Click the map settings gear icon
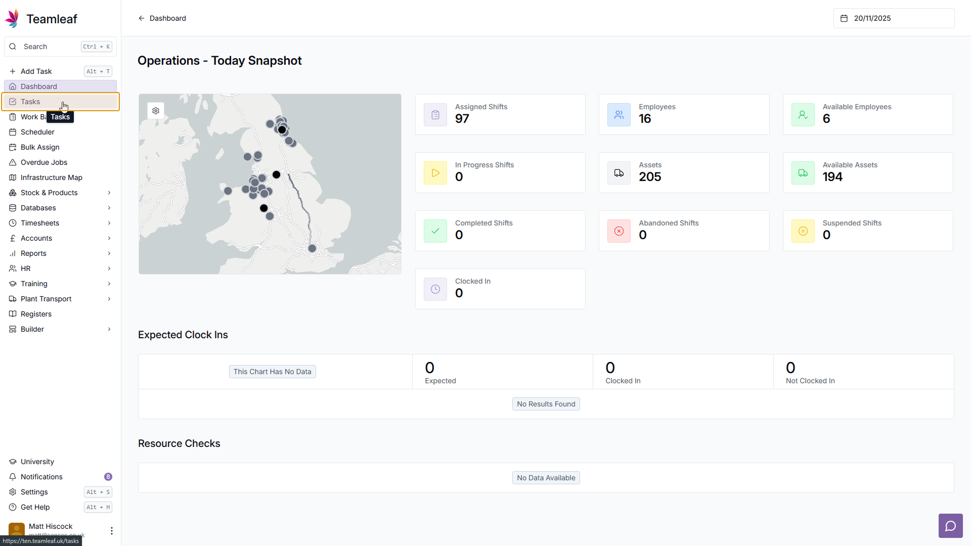The width and height of the screenshot is (971, 546). tap(156, 110)
